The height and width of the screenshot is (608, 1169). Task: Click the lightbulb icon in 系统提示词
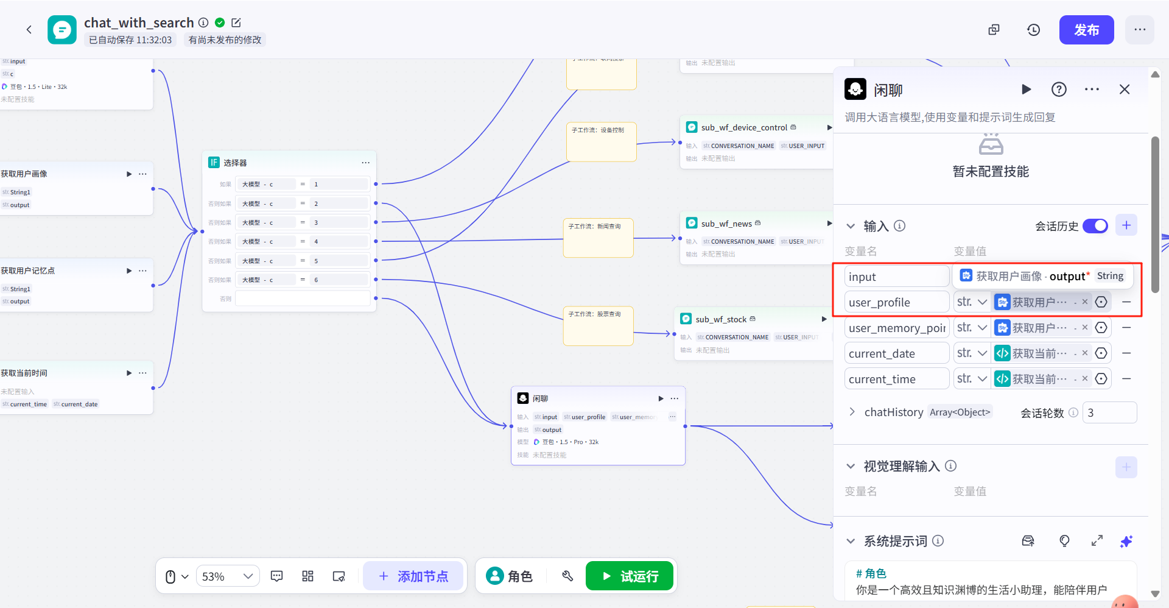(1064, 541)
